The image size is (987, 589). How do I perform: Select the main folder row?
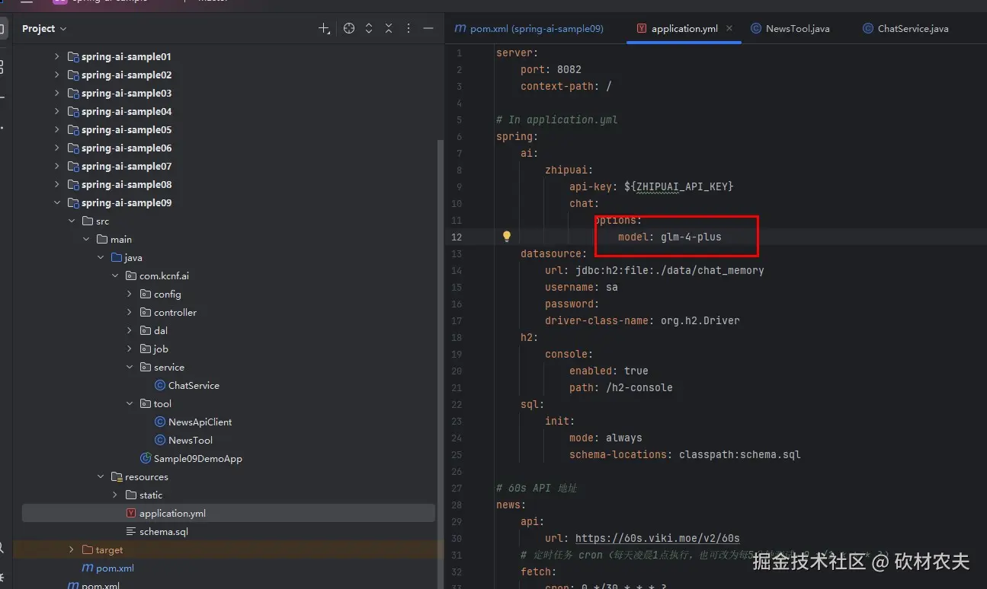[x=228, y=239]
